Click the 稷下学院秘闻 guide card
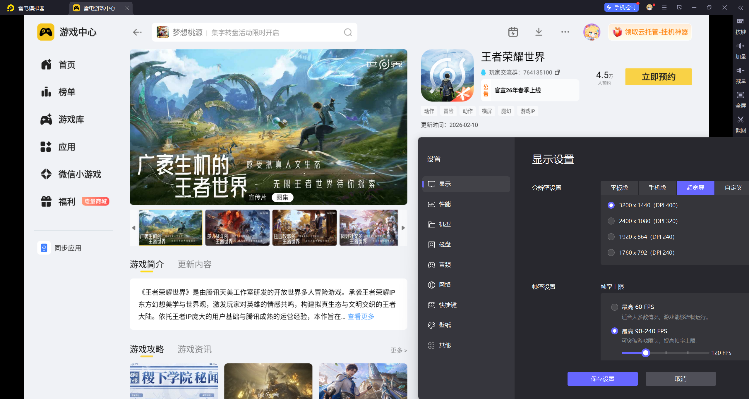 click(x=174, y=381)
